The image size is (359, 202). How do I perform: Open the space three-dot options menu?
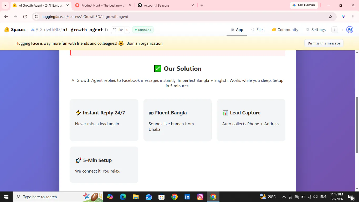(x=335, y=30)
